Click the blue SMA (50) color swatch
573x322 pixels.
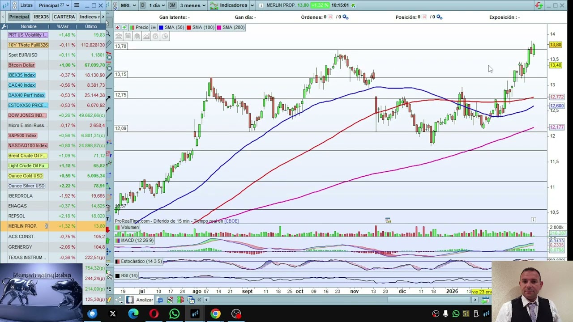point(161,27)
